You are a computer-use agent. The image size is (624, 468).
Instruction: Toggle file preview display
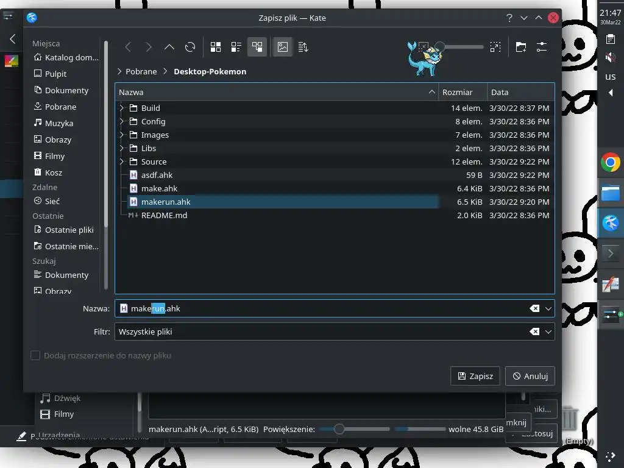coord(283,47)
